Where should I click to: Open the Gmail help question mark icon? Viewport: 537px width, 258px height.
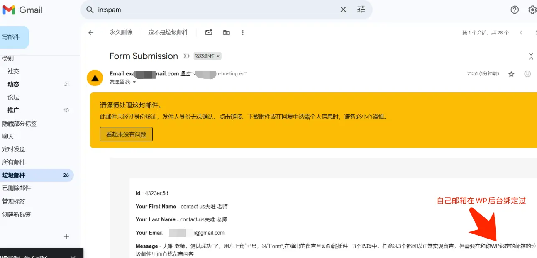click(515, 10)
